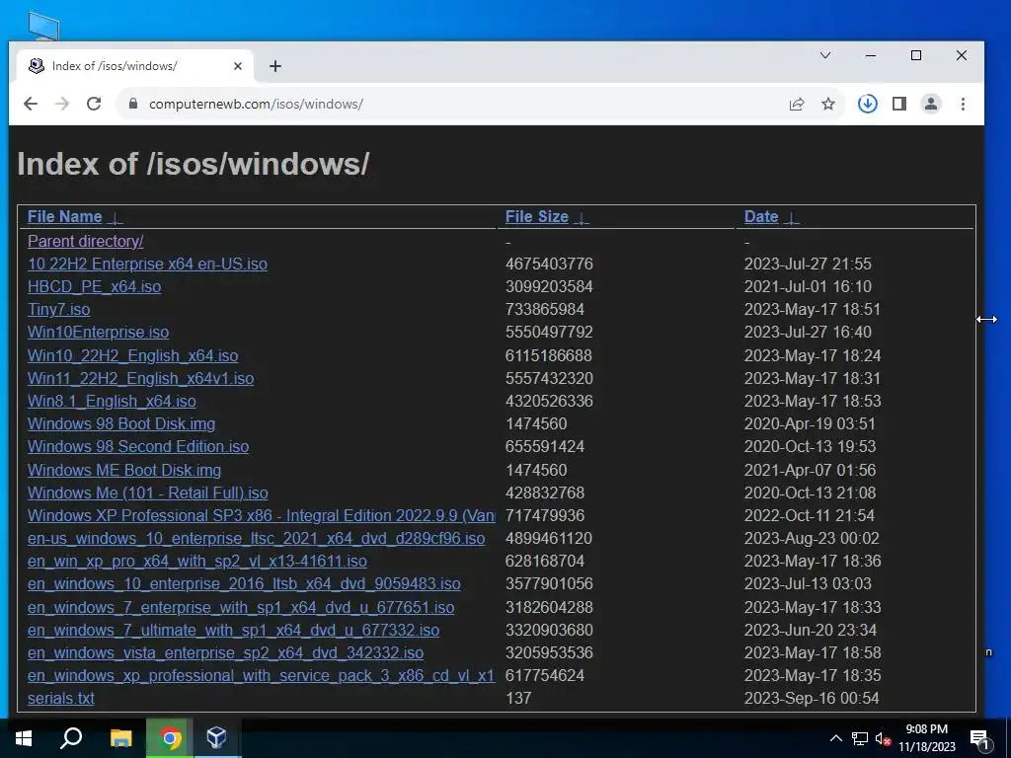
Task: Download Windows XP Professional SP3 Integral Edition
Action: click(261, 515)
